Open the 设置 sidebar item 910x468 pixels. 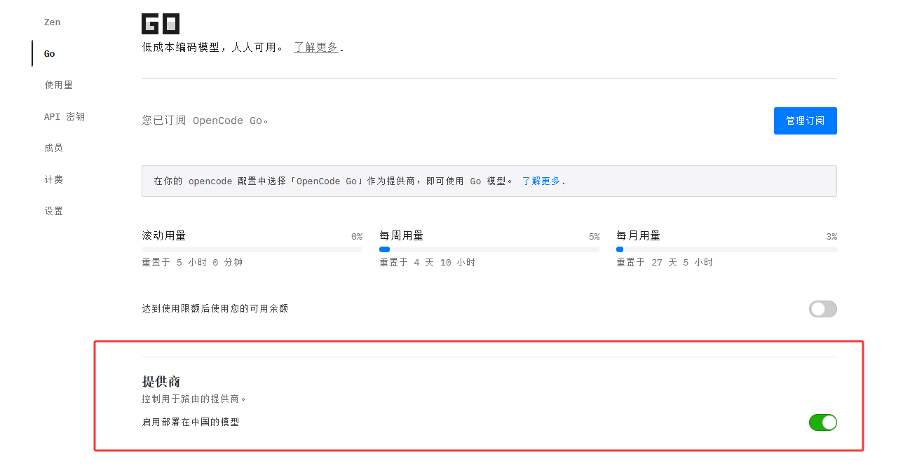click(54, 211)
